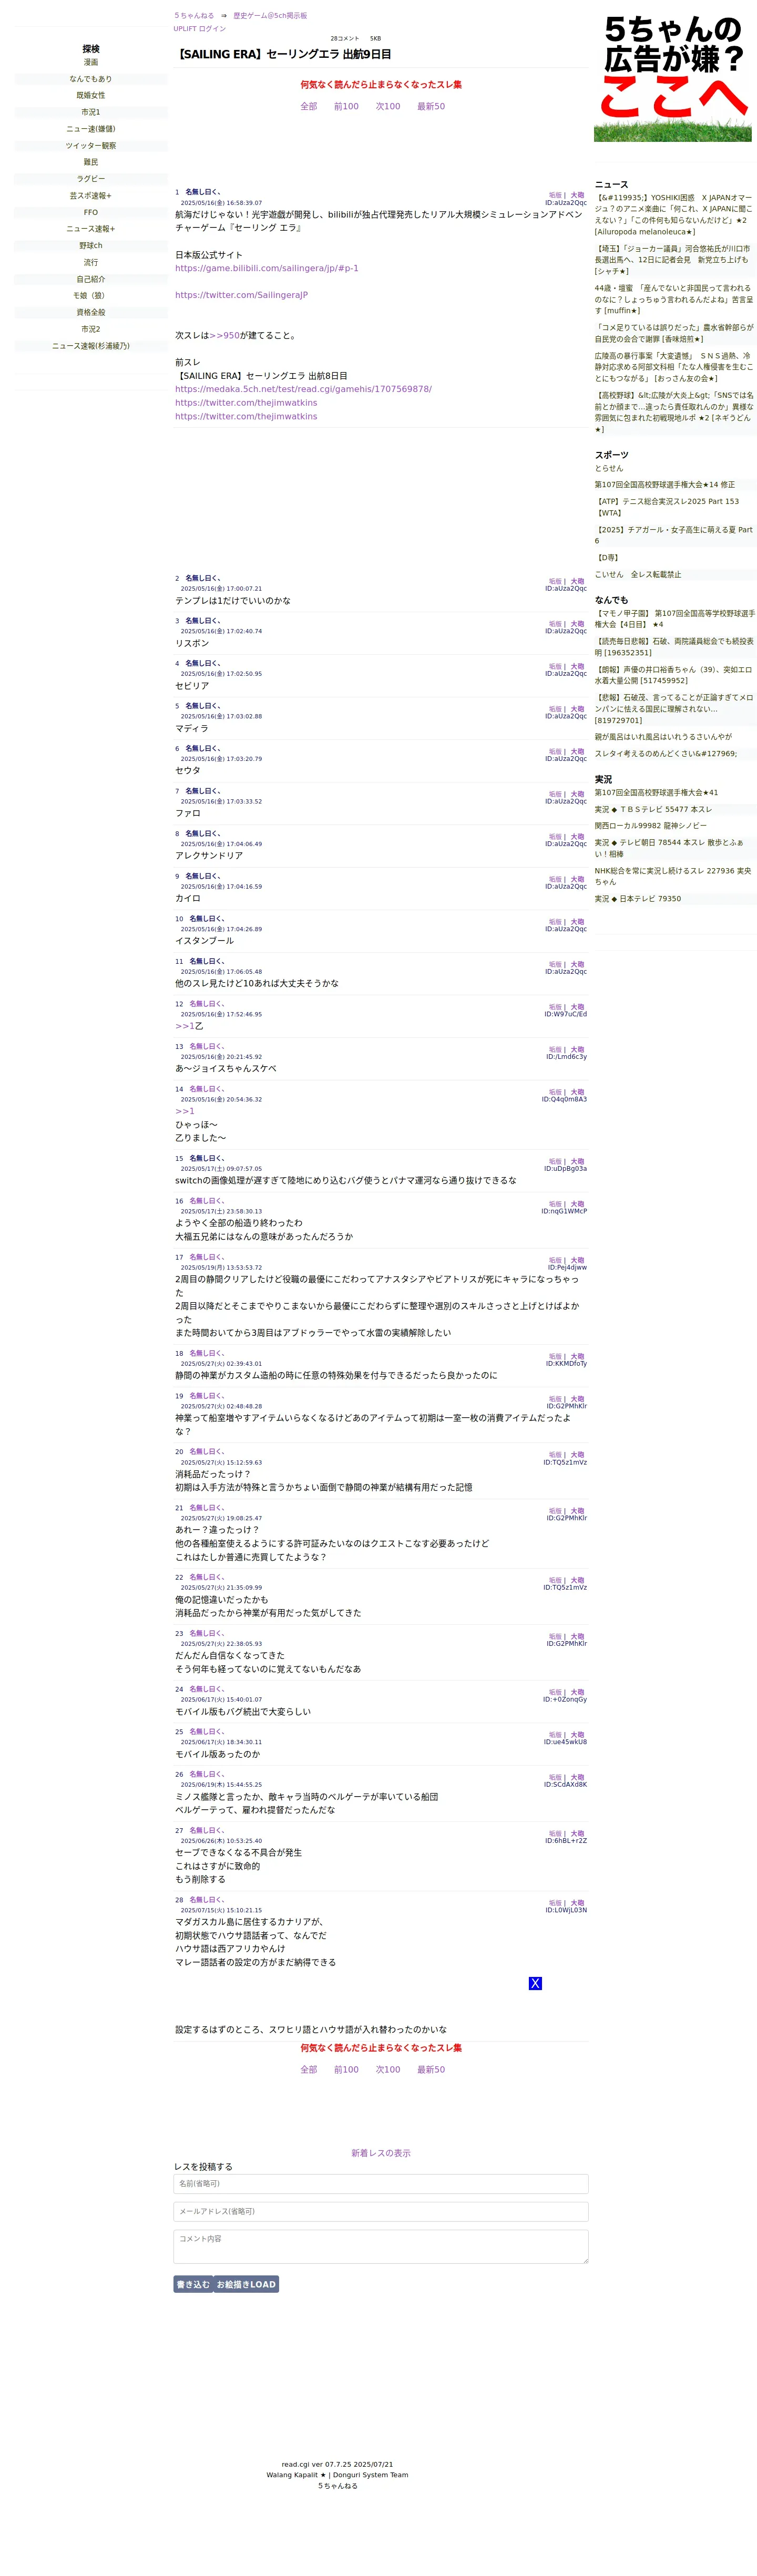Click the 5ちゃんの広告が嫌 banner image

coord(672,78)
